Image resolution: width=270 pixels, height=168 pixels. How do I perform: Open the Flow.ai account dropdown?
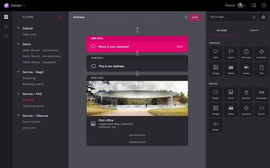coord(235,5)
